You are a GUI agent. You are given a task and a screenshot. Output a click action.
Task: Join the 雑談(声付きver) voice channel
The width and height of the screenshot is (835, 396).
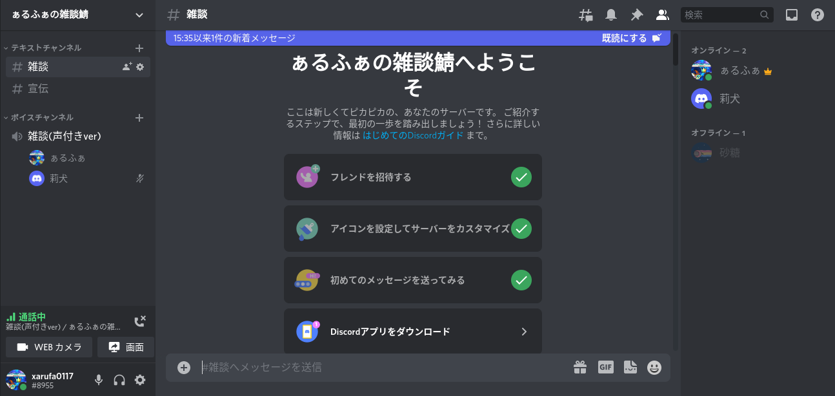tap(78, 136)
